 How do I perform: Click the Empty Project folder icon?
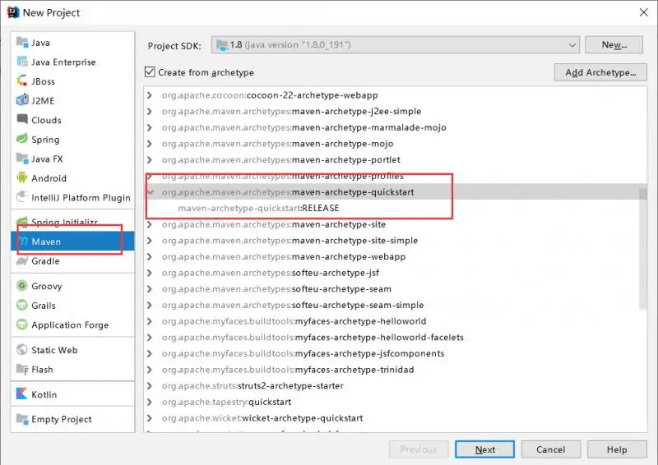coord(22,418)
